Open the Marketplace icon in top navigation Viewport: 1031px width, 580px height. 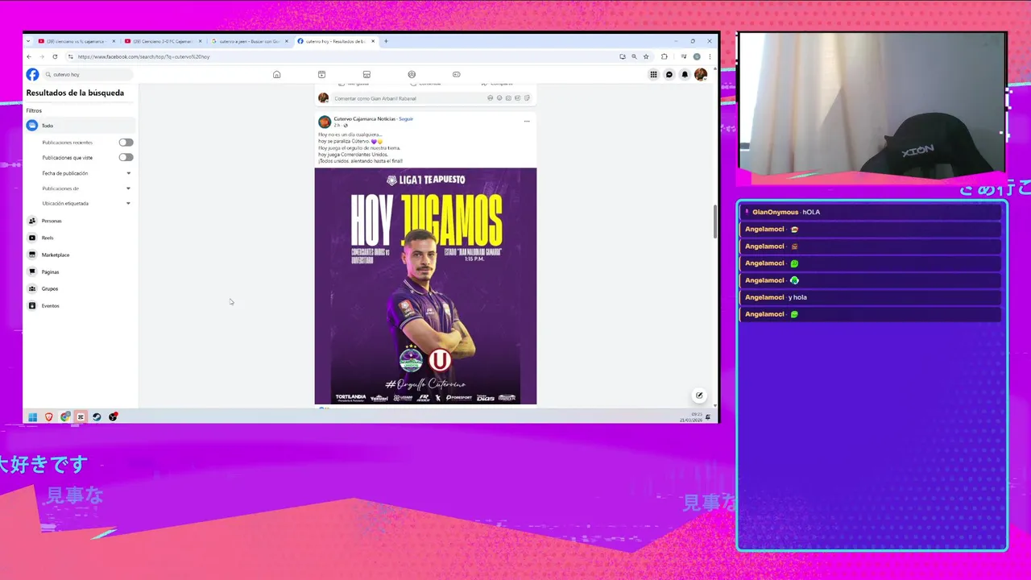(366, 74)
